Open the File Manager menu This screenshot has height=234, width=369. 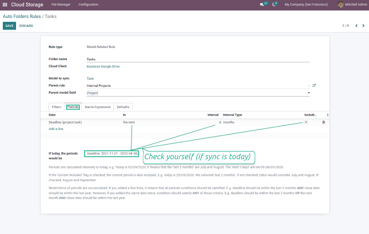61,5
